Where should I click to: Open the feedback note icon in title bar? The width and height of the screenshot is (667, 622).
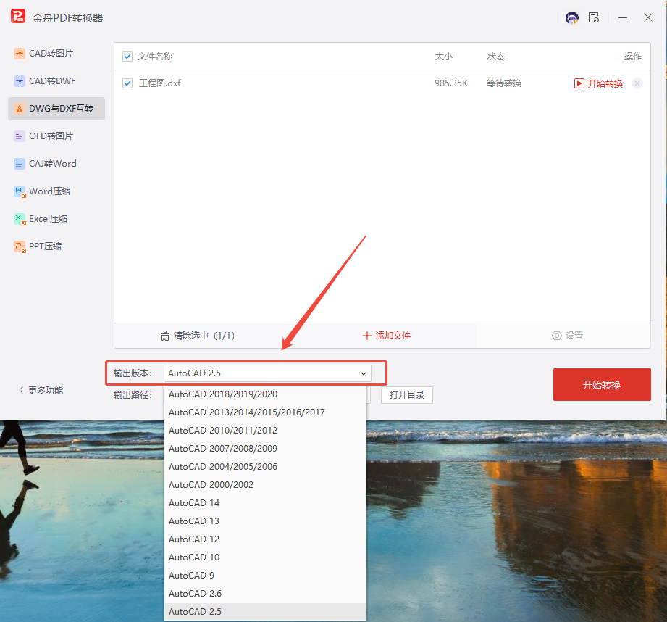(x=594, y=18)
